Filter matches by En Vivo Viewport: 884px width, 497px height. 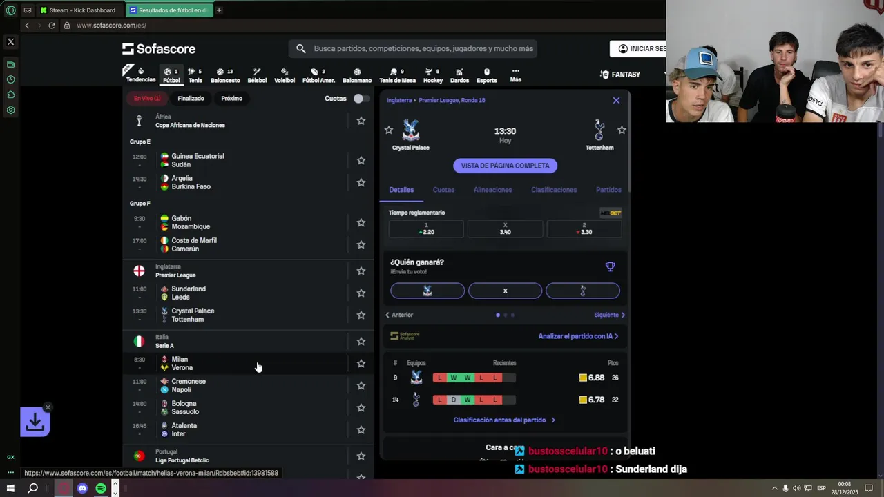pos(147,99)
